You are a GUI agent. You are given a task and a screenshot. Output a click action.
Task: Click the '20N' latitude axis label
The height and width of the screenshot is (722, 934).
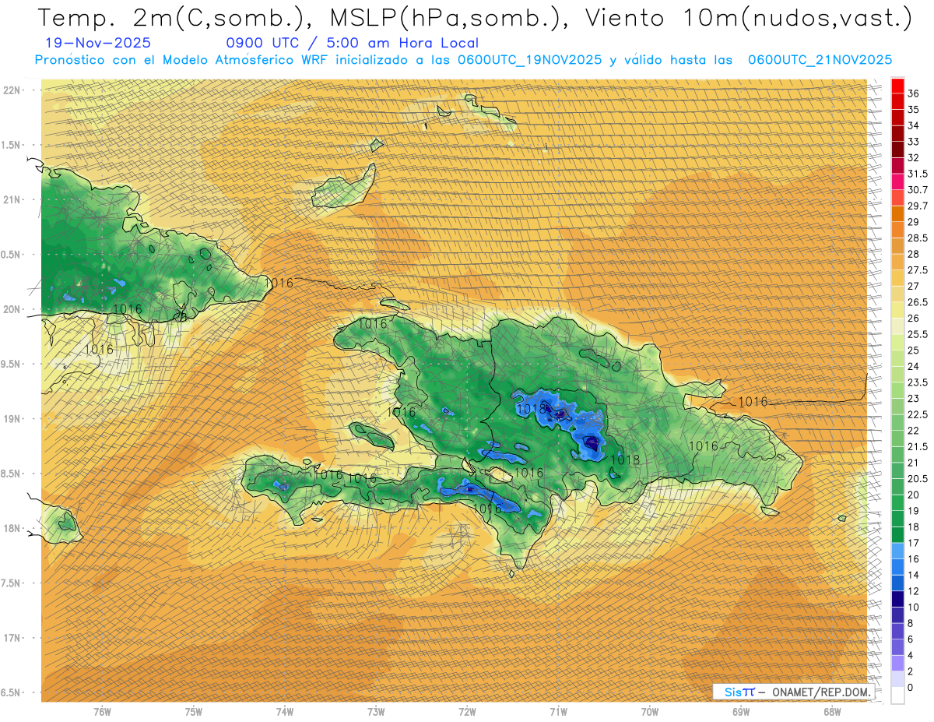(x=12, y=309)
